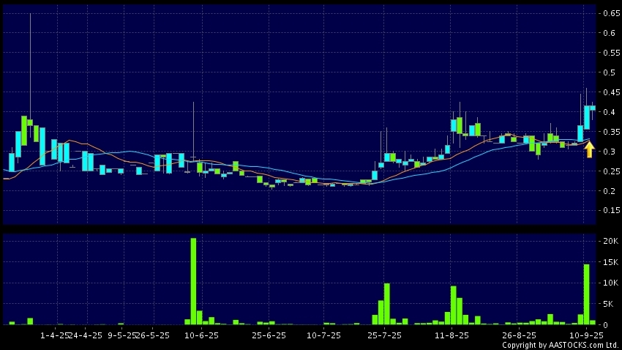
Task: Click the 10K volume bar at 25-7-25
Action: click(x=387, y=304)
